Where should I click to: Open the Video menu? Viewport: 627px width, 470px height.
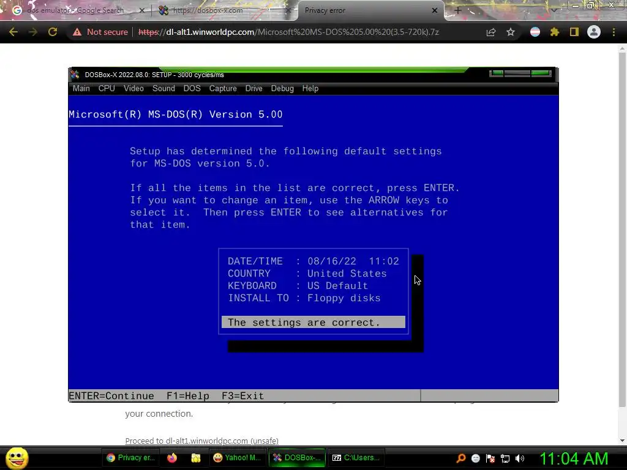point(133,88)
